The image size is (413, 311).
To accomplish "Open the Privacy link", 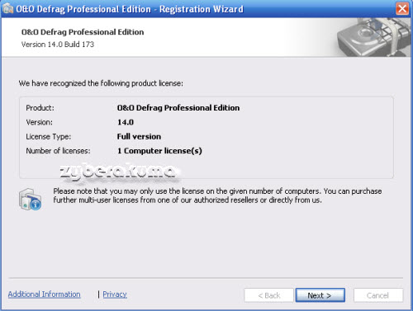I will (x=115, y=295).
